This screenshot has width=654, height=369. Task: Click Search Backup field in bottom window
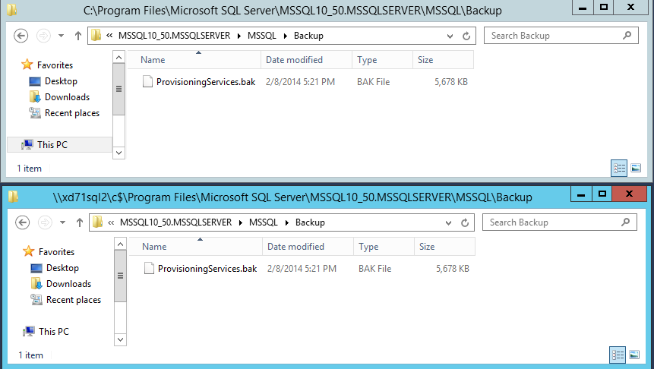click(x=553, y=222)
